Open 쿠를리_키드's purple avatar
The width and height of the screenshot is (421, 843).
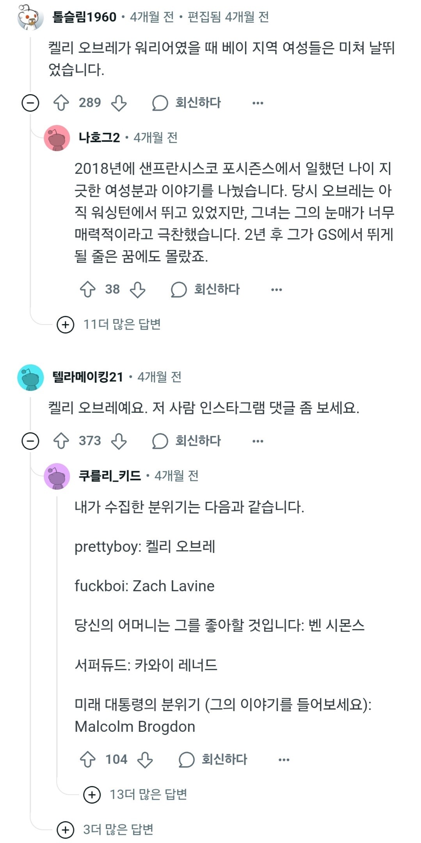(x=57, y=476)
